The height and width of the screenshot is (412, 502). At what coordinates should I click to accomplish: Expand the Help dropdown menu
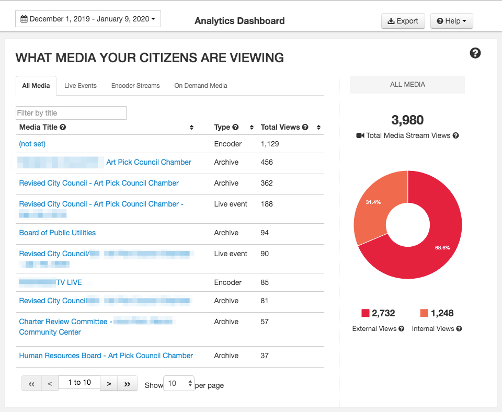(451, 21)
